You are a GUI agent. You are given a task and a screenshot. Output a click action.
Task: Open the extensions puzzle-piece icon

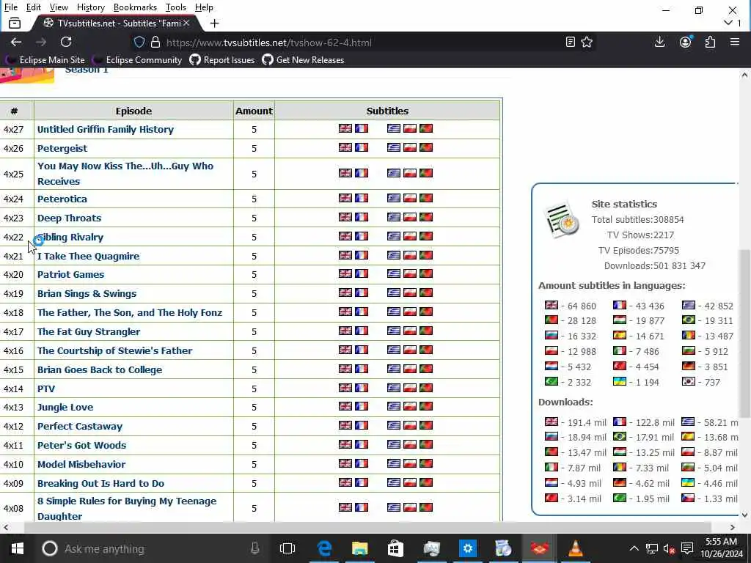pos(710,42)
